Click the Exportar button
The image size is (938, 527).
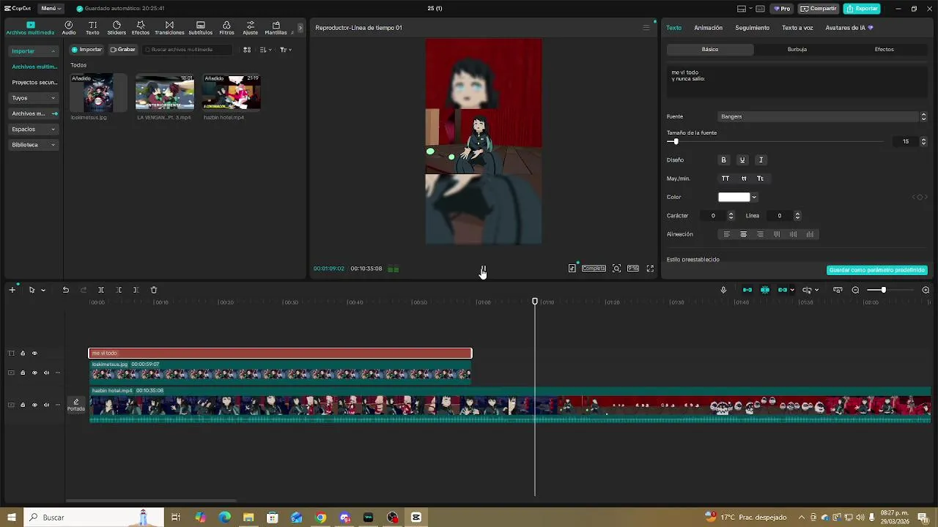pos(862,9)
